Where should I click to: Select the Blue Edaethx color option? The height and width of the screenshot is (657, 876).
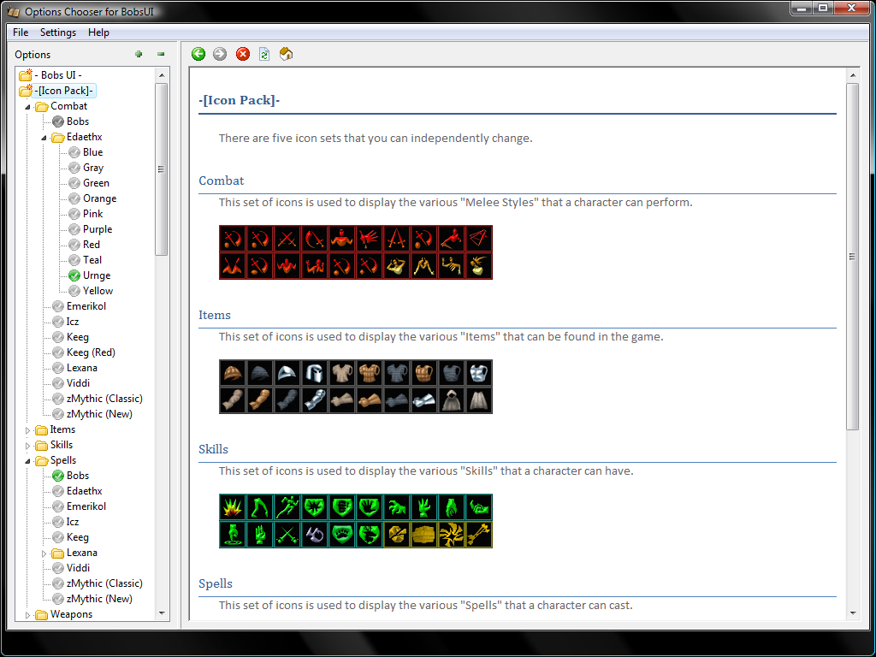point(92,152)
